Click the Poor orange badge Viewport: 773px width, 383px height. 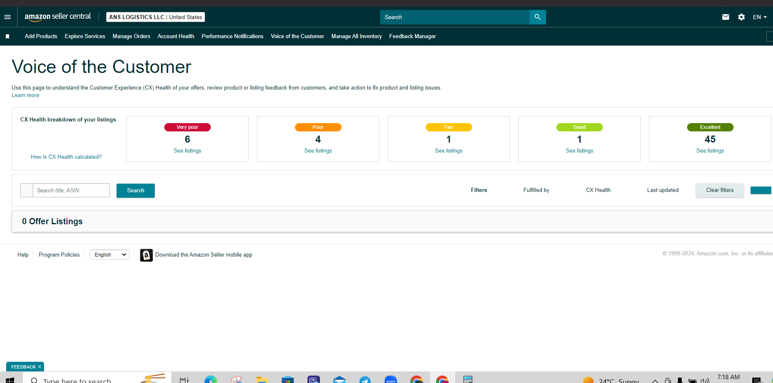(x=318, y=127)
